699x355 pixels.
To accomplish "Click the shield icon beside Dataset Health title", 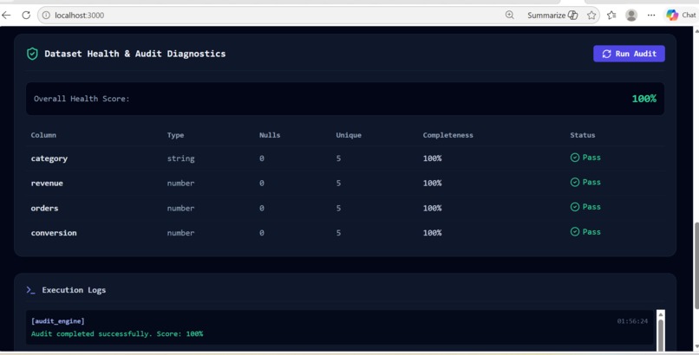I will tap(32, 54).
